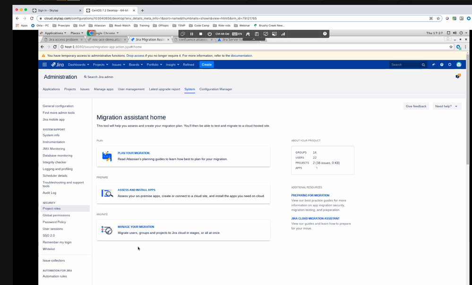Reload the outer browser page
This screenshot has height=285, width=472.
(32, 18)
